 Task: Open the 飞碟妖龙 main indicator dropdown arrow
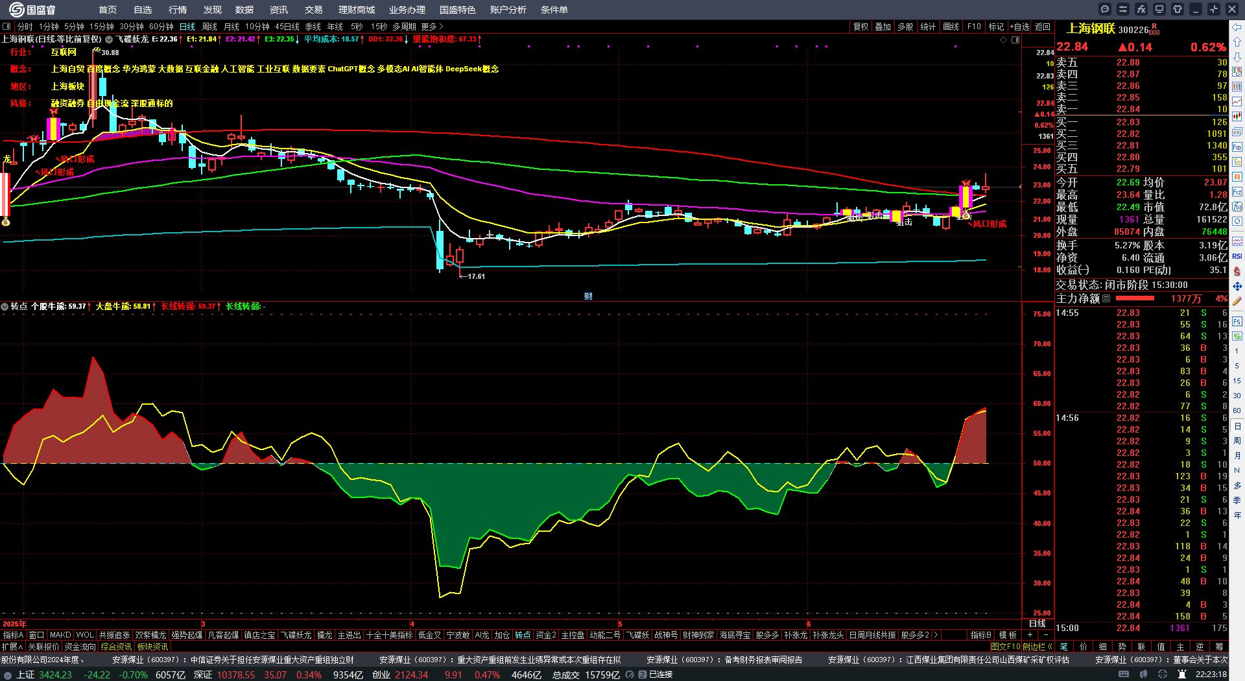pos(109,40)
